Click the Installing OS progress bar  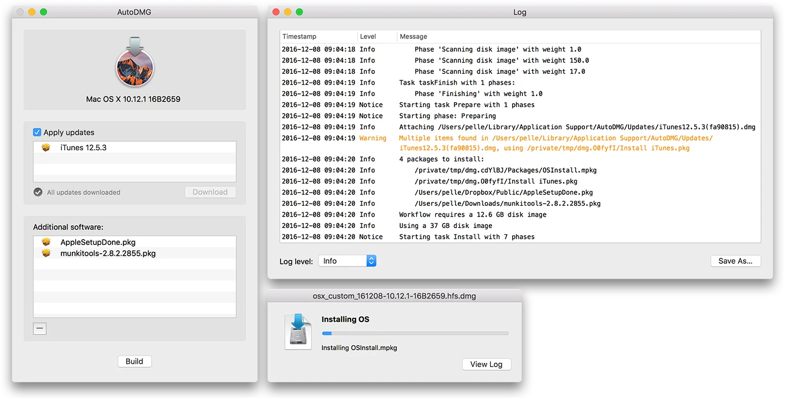[x=415, y=333]
